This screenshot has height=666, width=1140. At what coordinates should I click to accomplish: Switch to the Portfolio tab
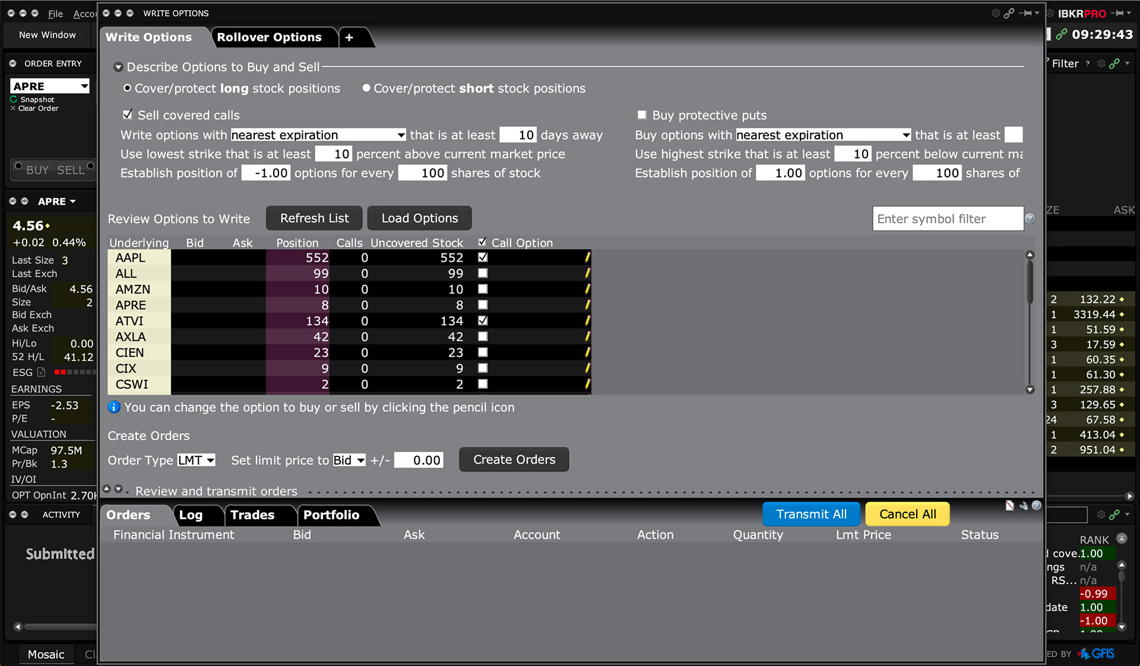[x=331, y=514]
